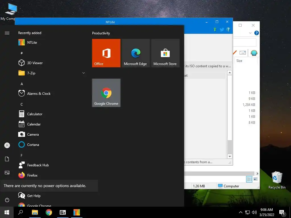Switch Explorer to large thumbnails view
Screen dimensions: 291x218
point(255,179)
